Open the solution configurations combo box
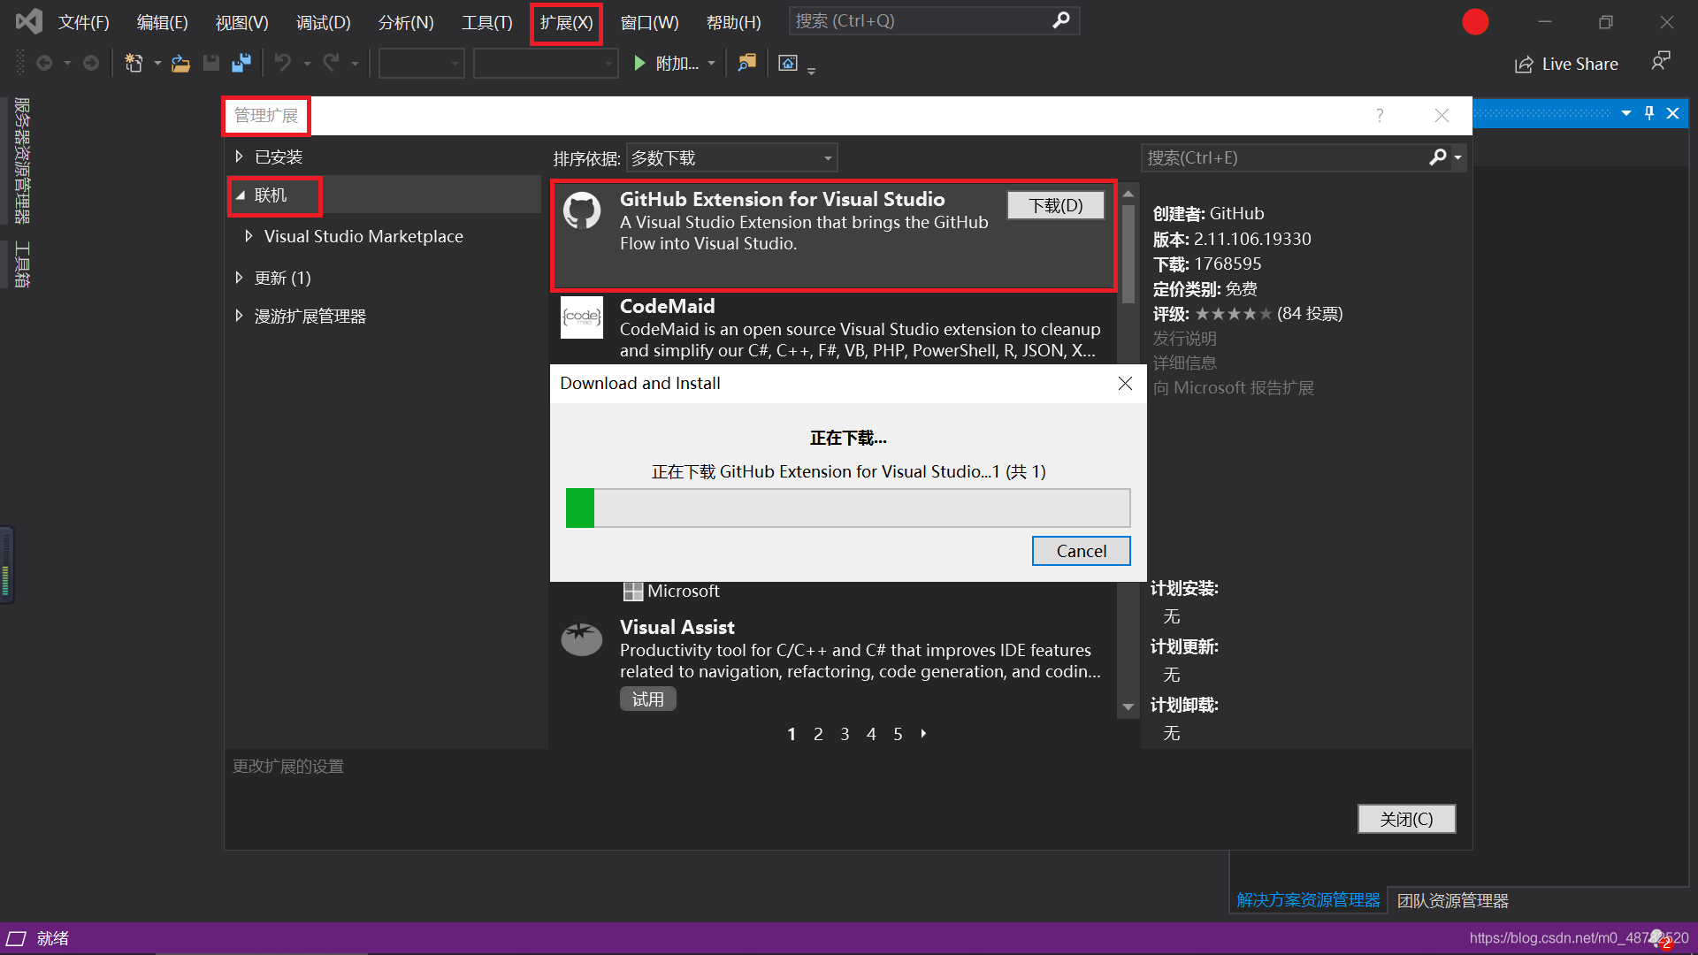Image resolution: width=1698 pixels, height=955 pixels. coord(422,63)
